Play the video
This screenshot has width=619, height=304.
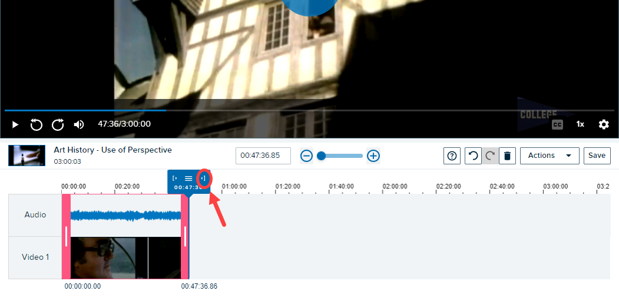coord(15,125)
